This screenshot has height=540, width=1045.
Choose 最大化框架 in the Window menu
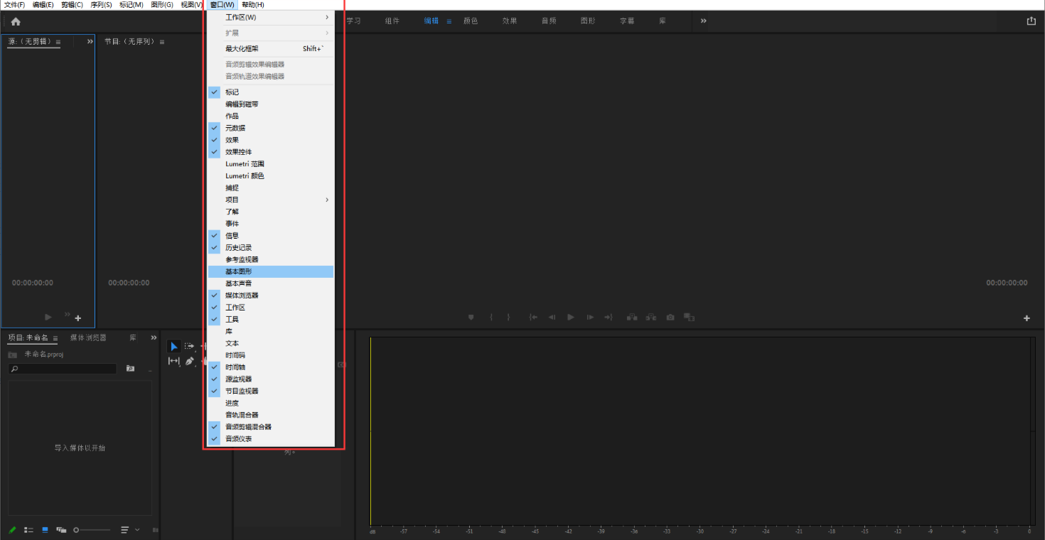[270, 49]
